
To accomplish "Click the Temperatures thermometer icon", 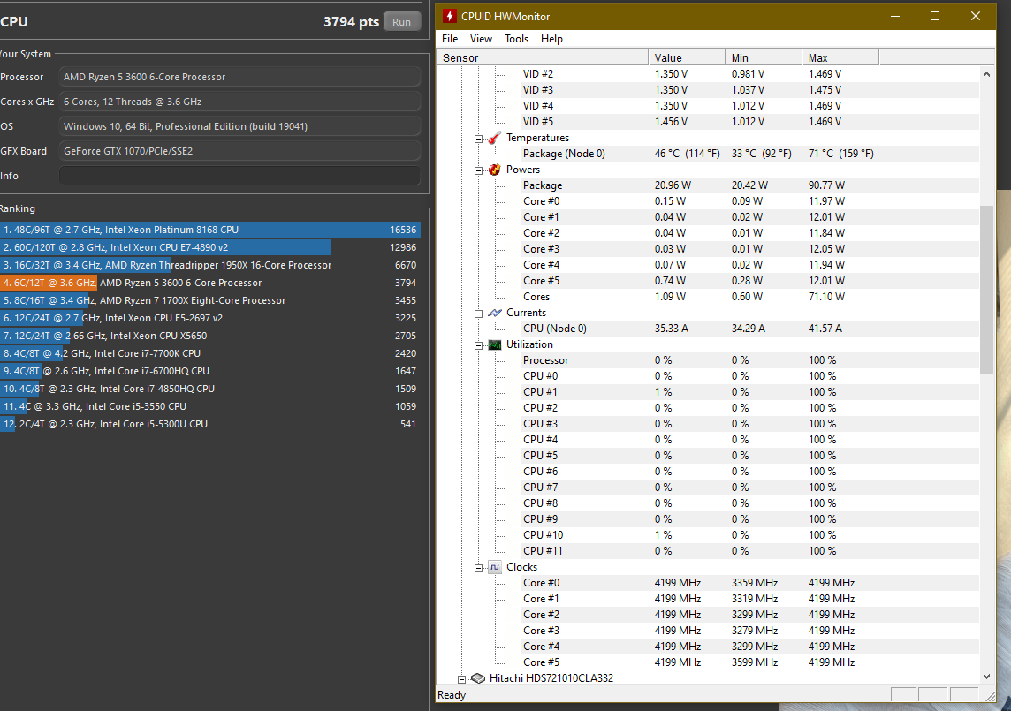I will pyautogui.click(x=495, y=138).
